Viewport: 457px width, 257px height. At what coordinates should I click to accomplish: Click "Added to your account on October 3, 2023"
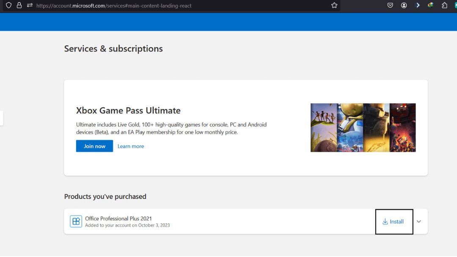tap(127, 225)
